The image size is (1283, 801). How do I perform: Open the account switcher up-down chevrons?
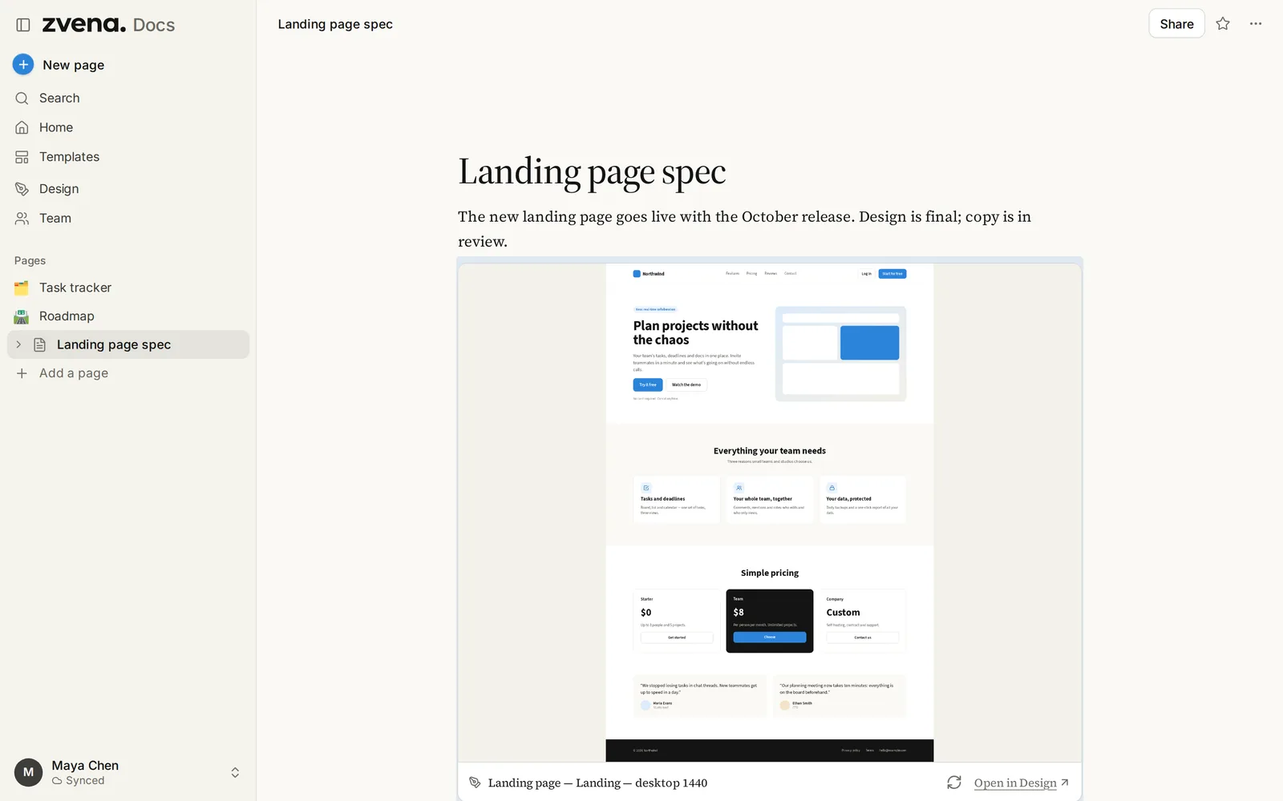pos(235,772)
